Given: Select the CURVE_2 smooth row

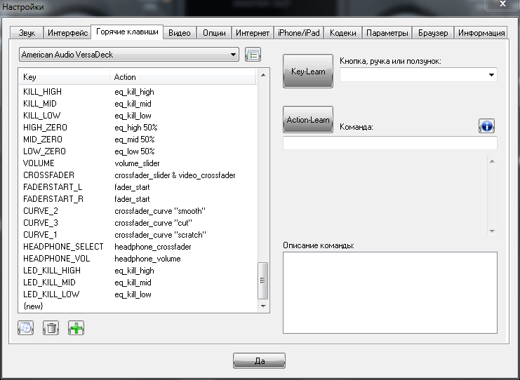Looking at the screenshot, I should 138,211.
